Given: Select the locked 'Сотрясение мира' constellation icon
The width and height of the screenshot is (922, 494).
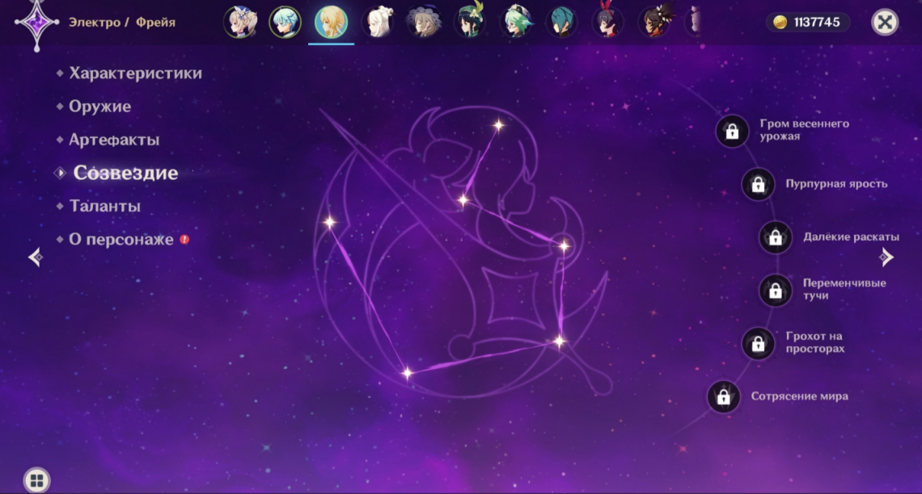Looking at the screenshot, I should coord(723,396).
